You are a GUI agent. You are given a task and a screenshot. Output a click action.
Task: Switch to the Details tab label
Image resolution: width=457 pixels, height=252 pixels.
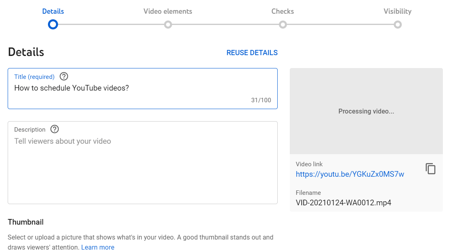tap(53, 11)
